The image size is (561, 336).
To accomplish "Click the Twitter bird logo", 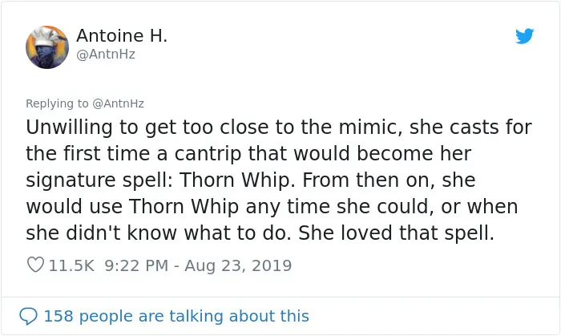I will pos(524,36).
